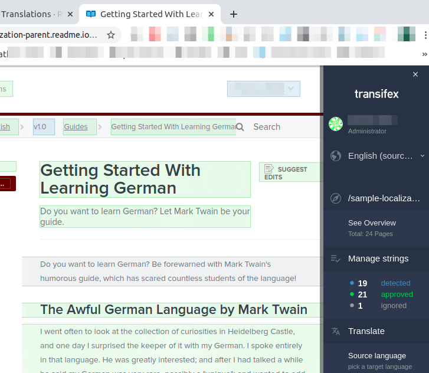Open the Translate section
Screen dimensions: 429x373
[x=366, y=331]
